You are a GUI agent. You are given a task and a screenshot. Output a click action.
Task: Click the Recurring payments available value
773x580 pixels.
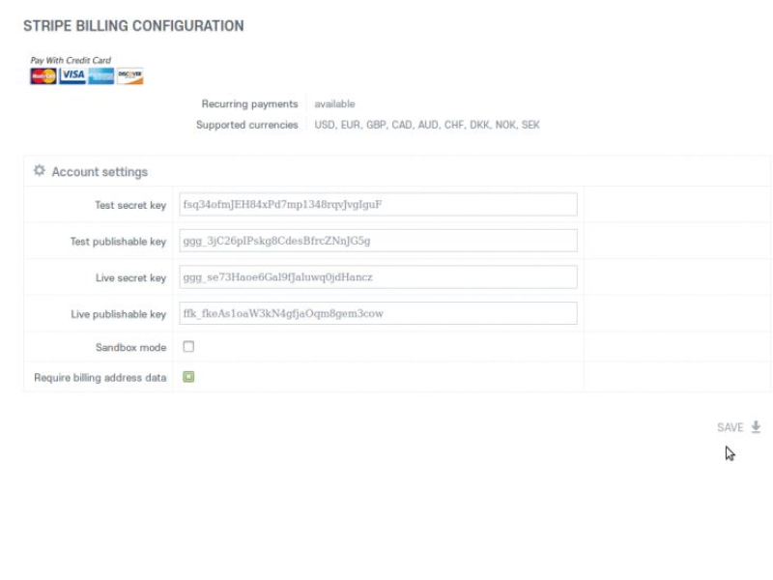coord(334,104)
